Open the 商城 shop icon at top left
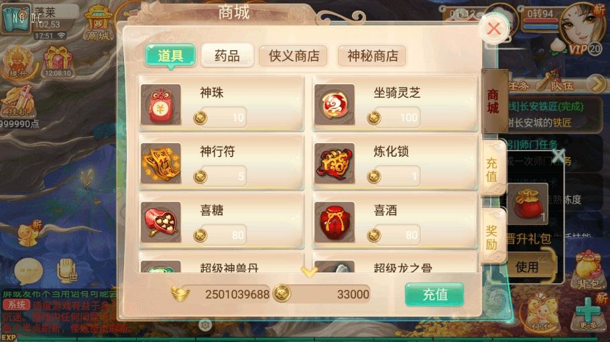Image resolution: width=610 pixels, height=342 pixels. 98,23
